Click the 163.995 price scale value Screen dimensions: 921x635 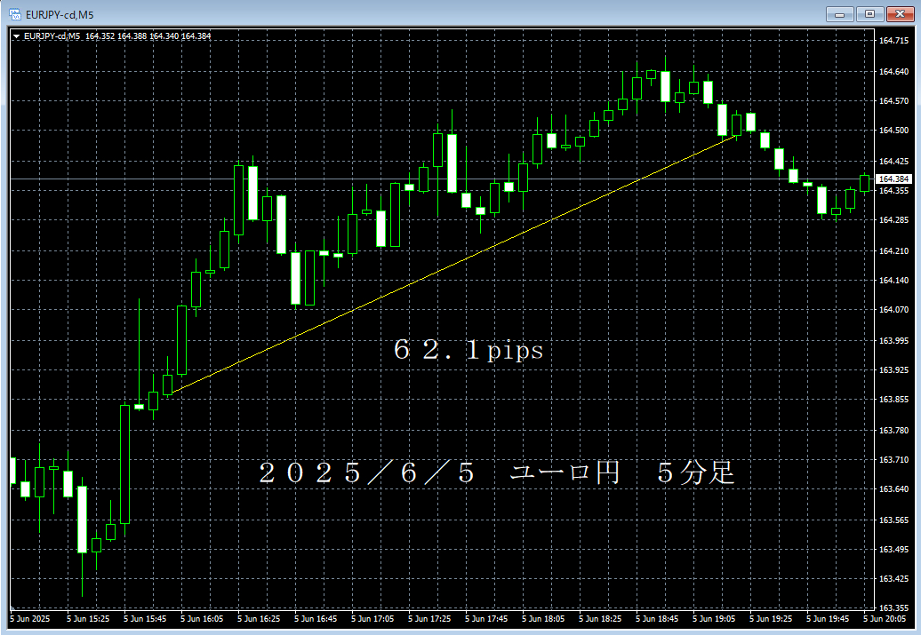pos(893,341)
